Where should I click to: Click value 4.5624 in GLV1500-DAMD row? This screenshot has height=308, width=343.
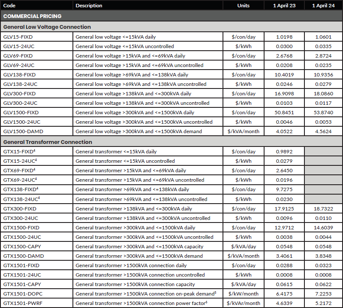pos(323,131)
